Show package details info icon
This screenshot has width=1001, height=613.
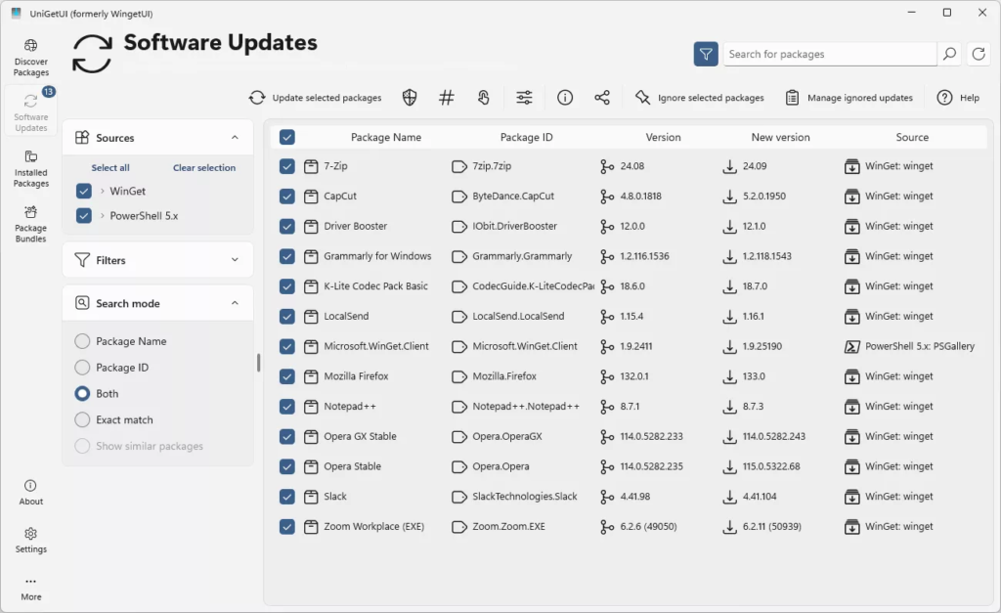[565, 98]
